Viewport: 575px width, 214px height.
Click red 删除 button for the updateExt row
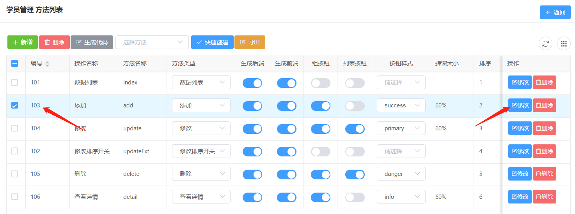[544, 151]
